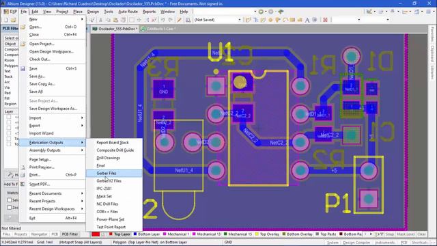Switch to Oscilador_555.PcbDoc document tab

pyautogui.click(x=115, y=29)
